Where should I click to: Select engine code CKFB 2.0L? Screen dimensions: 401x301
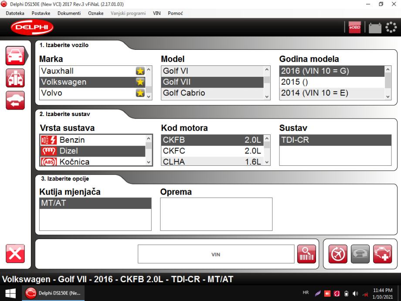(x=212, y=140)
